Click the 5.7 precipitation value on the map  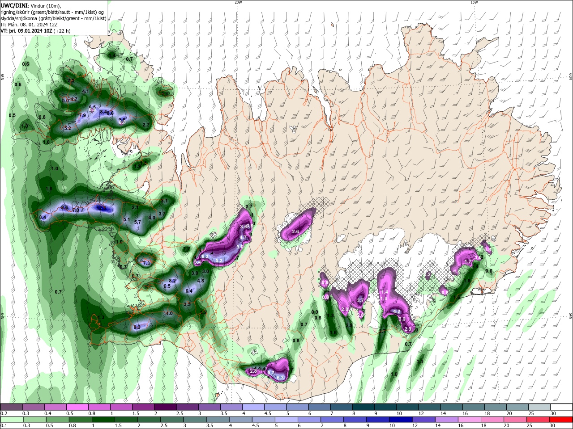137,222
